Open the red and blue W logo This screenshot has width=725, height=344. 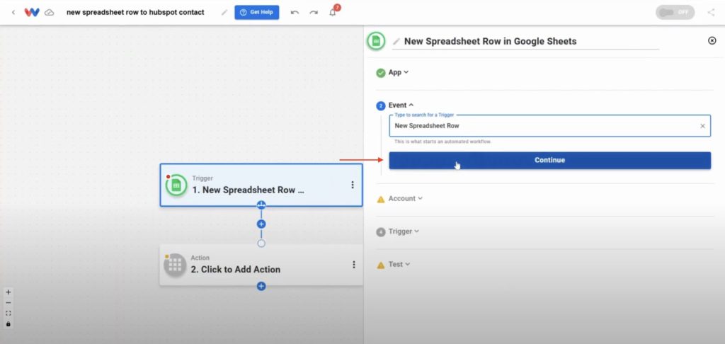pos(31,13)
